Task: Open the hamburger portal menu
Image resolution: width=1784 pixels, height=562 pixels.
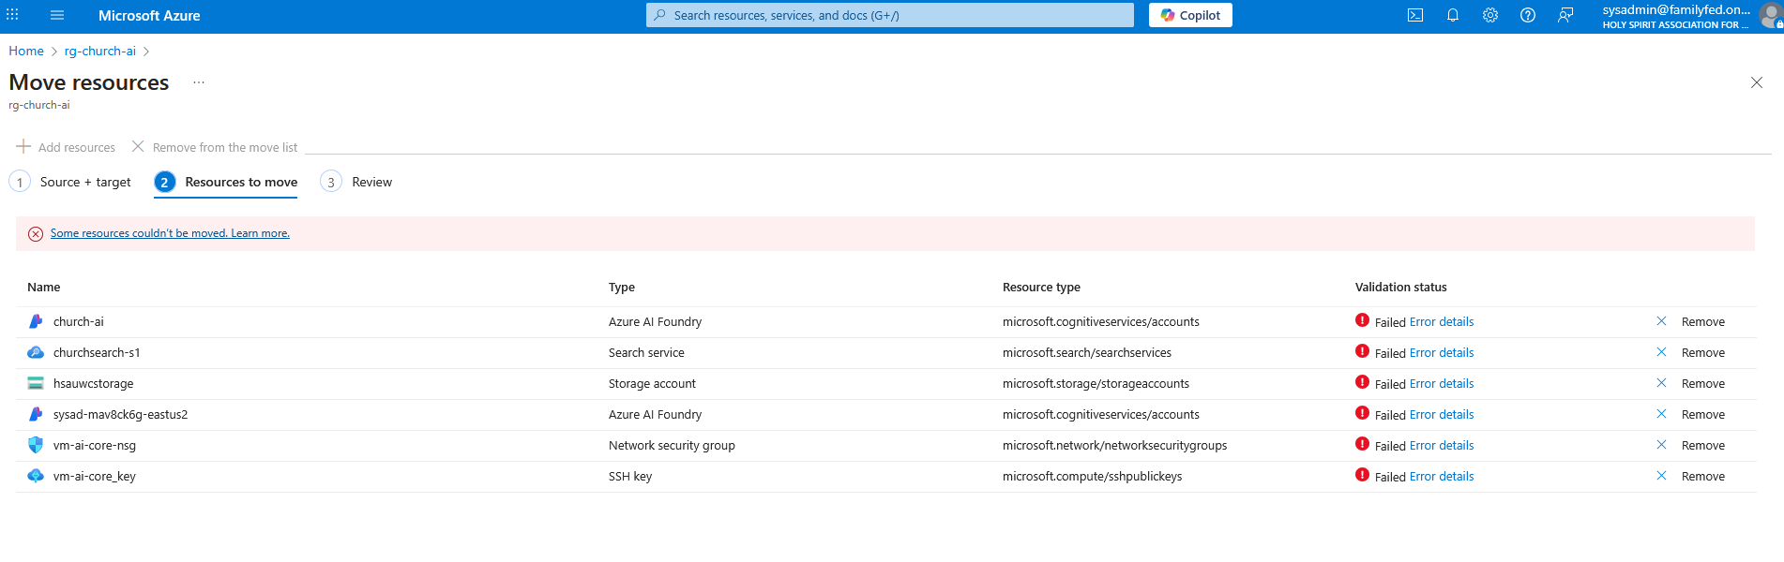Action: [x=57, y=15]
